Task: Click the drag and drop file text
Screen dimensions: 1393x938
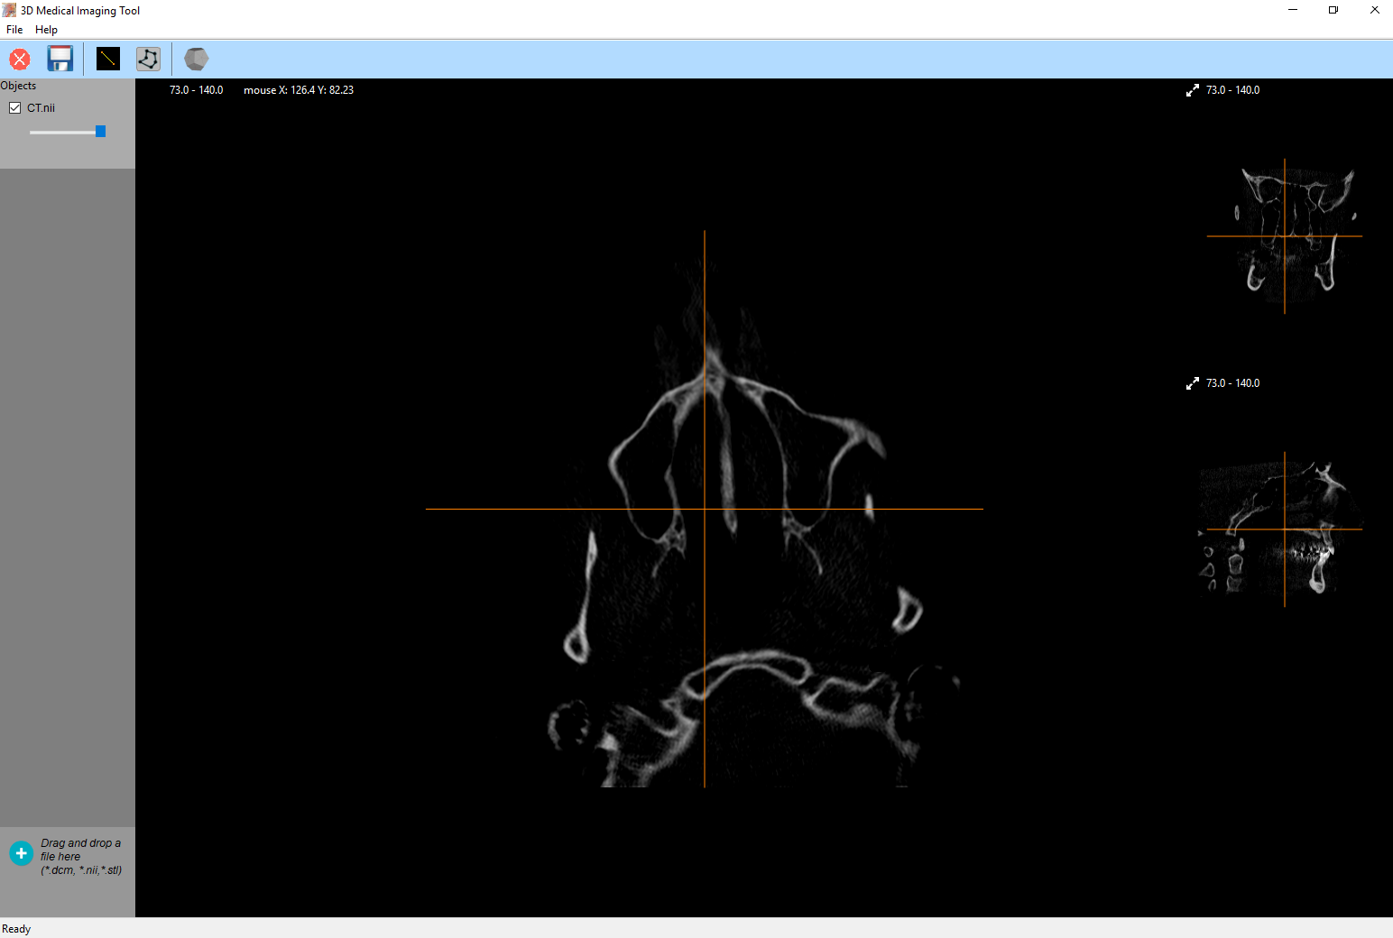Action: coord(80,857)
